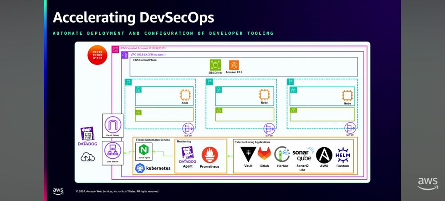Click the 'EBS Driver' text label
The image size is (445, 201).
(x=215, y=72)
